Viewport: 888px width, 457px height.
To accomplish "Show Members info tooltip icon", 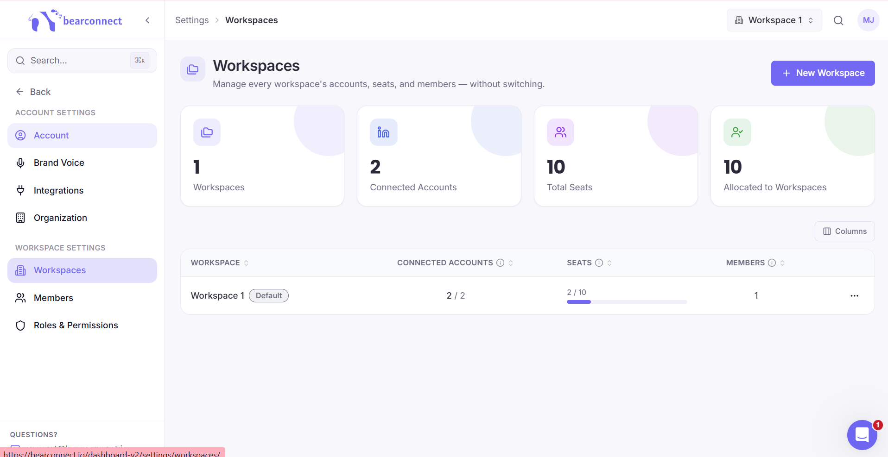I will coord(772,263).
